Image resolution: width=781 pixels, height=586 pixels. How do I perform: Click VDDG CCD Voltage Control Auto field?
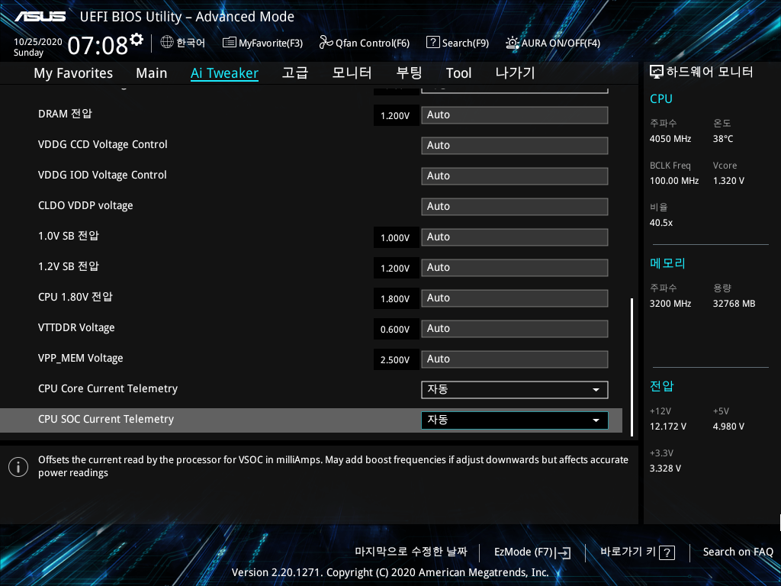click(515, 146)
